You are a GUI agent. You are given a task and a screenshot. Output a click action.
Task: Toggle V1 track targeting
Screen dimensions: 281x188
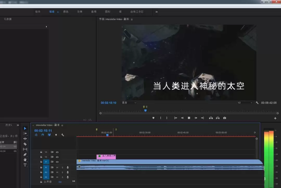46,162
